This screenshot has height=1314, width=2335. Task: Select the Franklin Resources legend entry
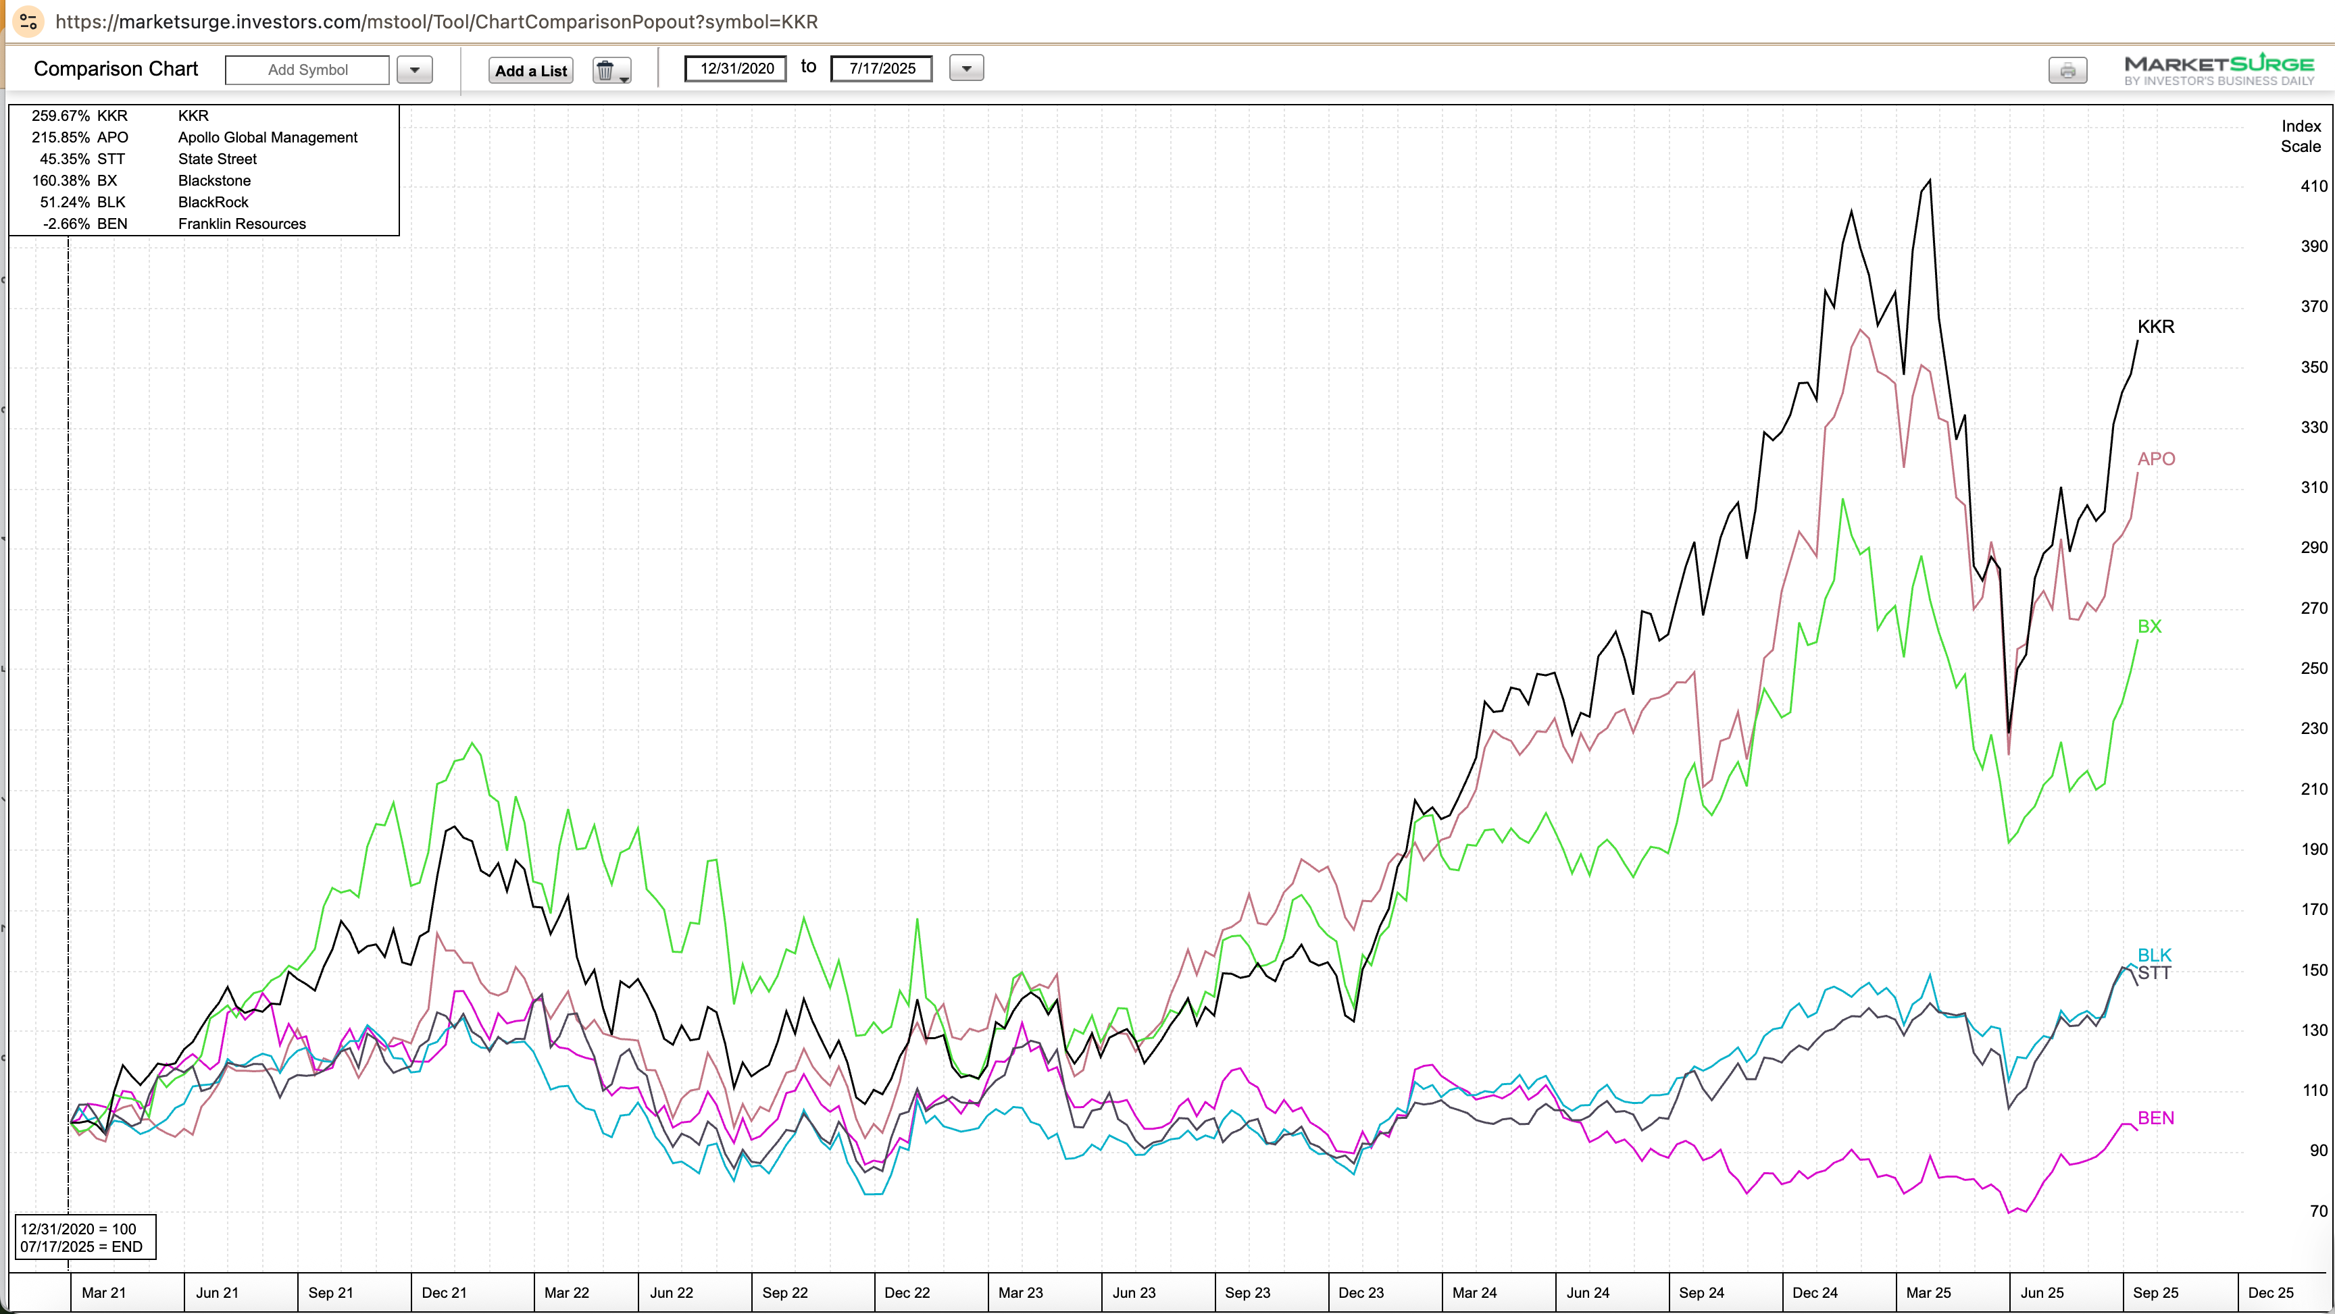242,224
